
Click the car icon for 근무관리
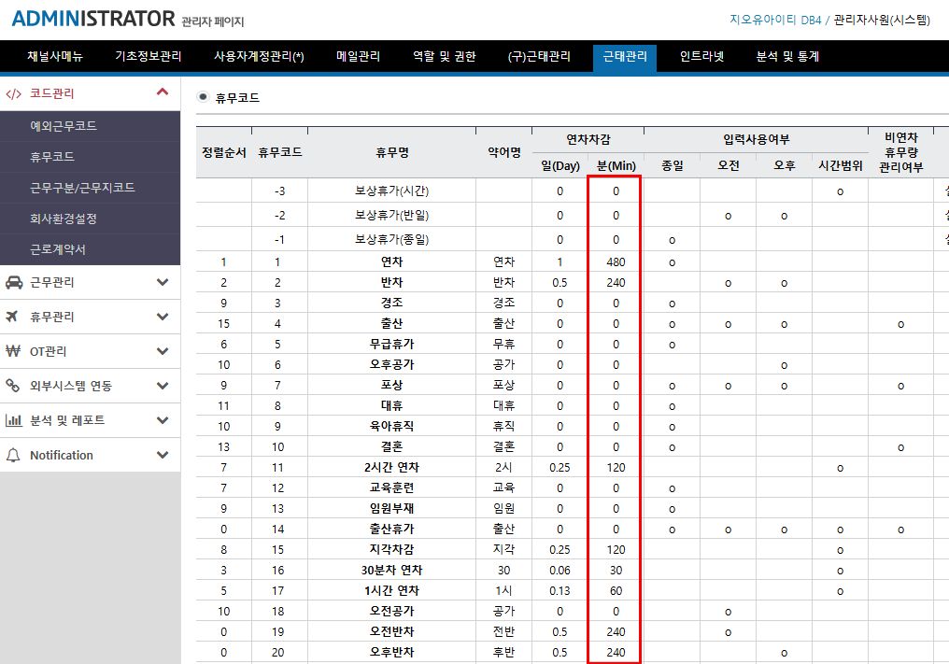pyautogui.click(x=13, y=282)
